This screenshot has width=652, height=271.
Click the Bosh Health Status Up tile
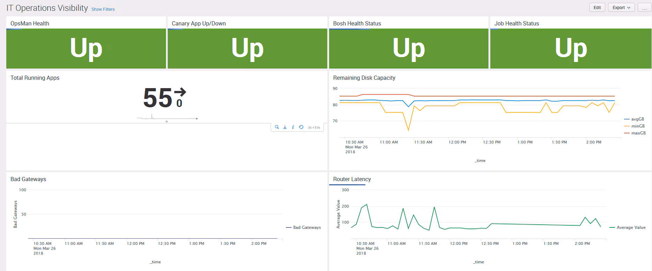pos(409,48)
